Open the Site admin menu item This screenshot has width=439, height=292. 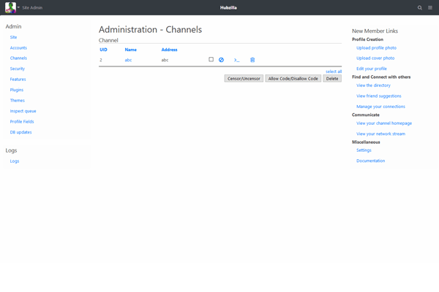pos(13,36)
